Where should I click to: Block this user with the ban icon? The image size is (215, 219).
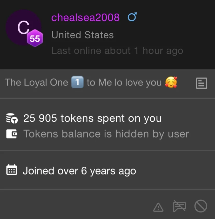pyautogui.click(x=201, y=207)
